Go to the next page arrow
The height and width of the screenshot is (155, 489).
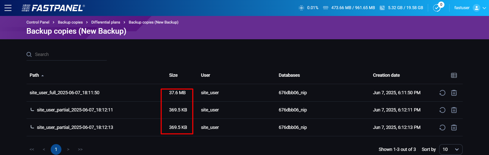pyautogui.click(x=68, y=149)
